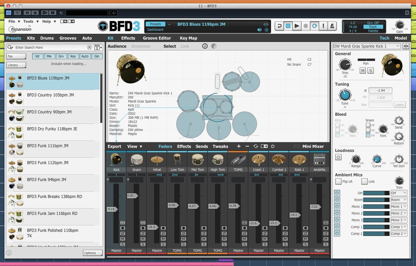Toggle the Loudness power button
Screen dimensions: 416x266
338,157
